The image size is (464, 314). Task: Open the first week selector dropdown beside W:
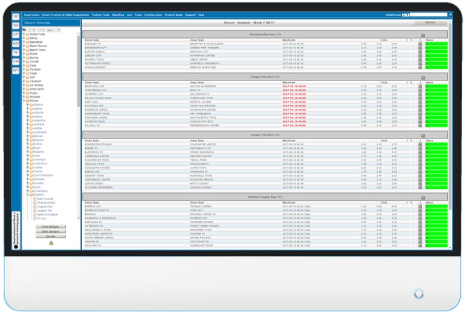[x=31, y=29]
